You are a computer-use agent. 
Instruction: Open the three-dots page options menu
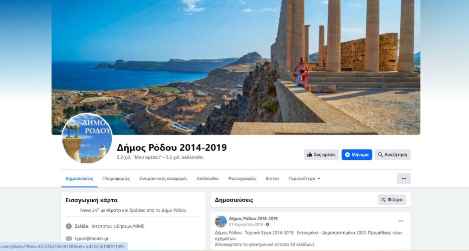pos(404,178)
